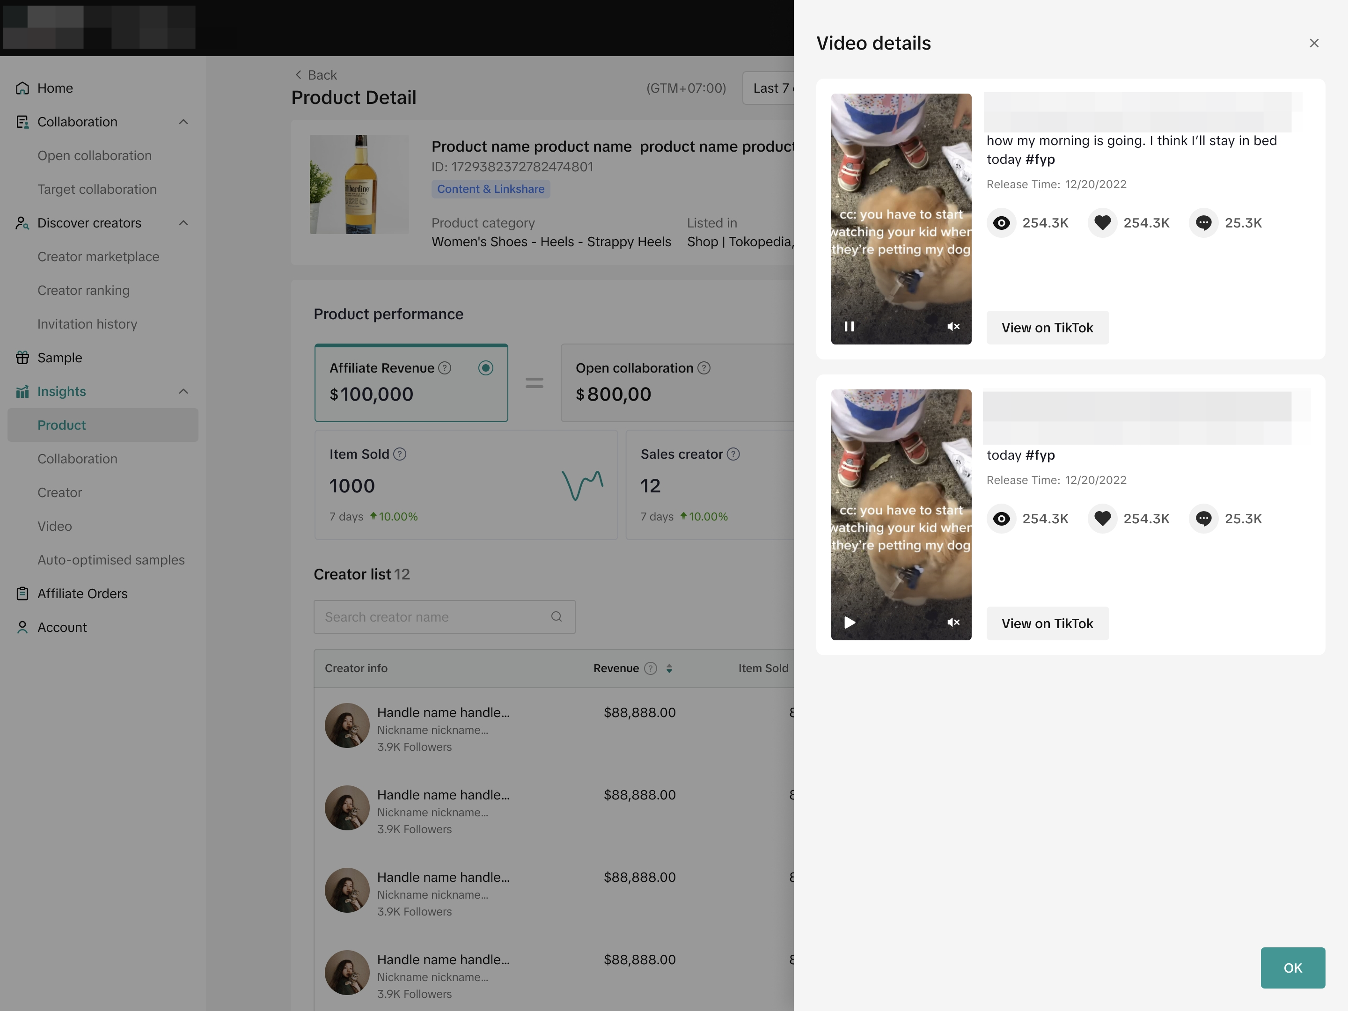This screenshot has width=1348, height=1011.
Task: Close the Video details panel
Action: point(1314,43)
